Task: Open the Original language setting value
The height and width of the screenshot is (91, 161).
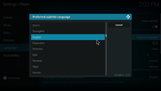Action: tap(147, 37)
